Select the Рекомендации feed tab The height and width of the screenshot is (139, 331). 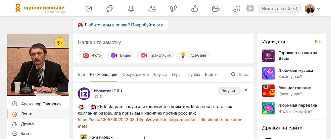click(103, 75)
